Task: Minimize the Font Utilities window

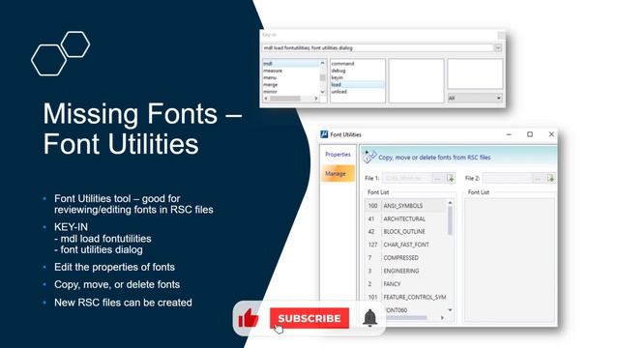Action: [x=509, y=134]
